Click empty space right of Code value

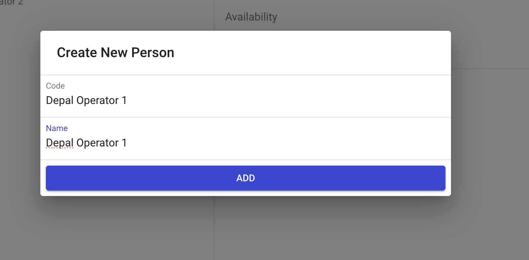tap(291, 101)
